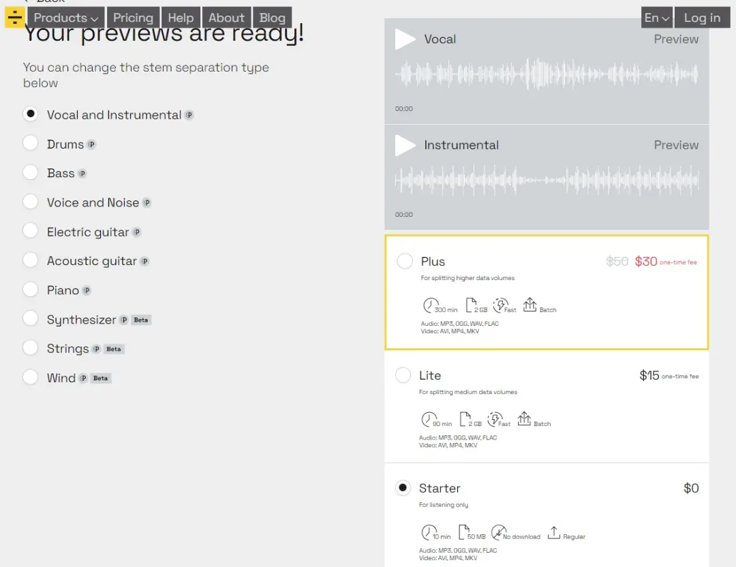Open the Products dropdown menu
This screenshot has height=567, width=736.
(65, 18)
